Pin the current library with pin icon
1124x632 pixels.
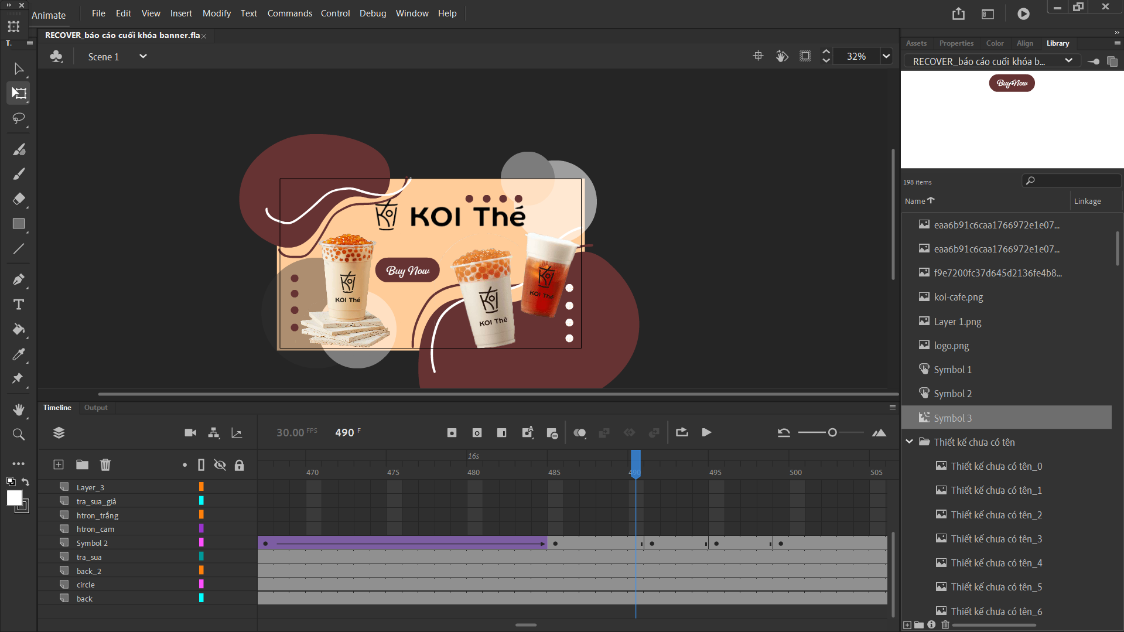pyautogui.click(x=1093, y=62)
